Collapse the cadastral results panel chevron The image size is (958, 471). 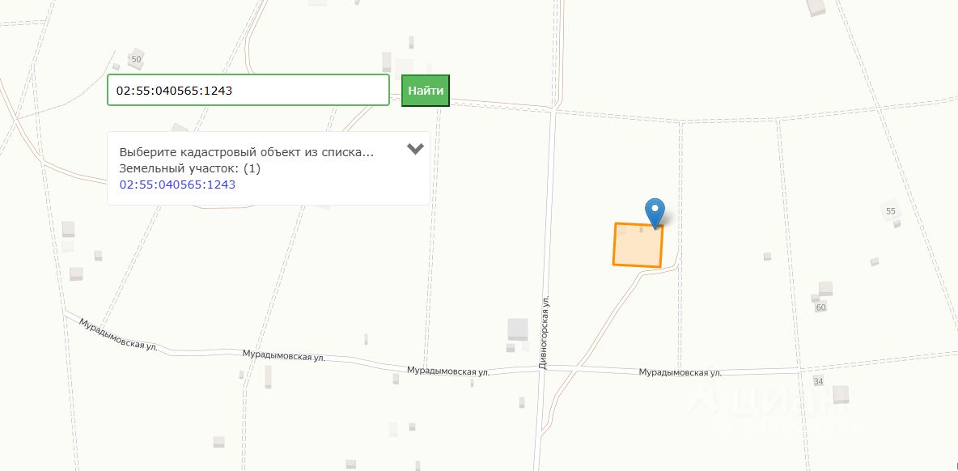click(415, 148)
